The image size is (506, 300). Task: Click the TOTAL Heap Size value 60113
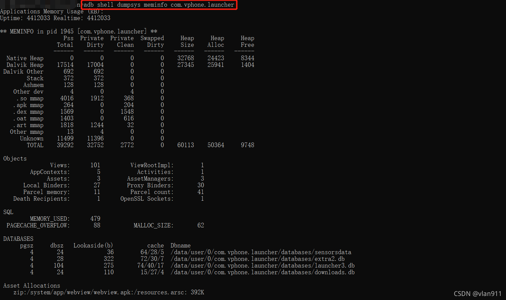point(186,145)
